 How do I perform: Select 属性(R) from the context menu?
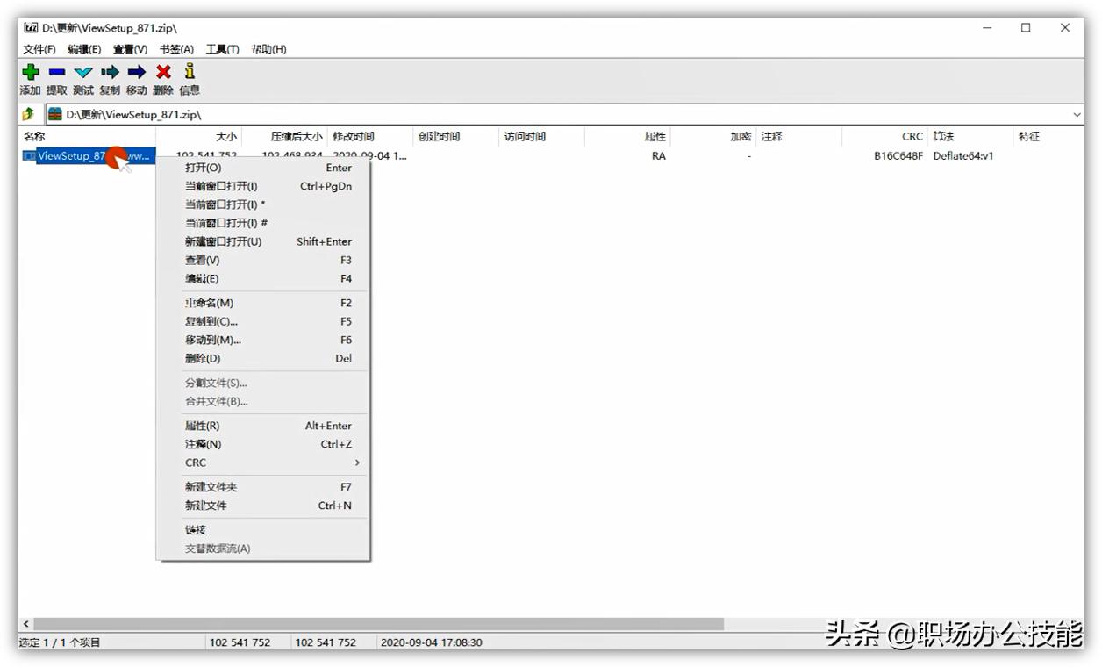[200, 426]
